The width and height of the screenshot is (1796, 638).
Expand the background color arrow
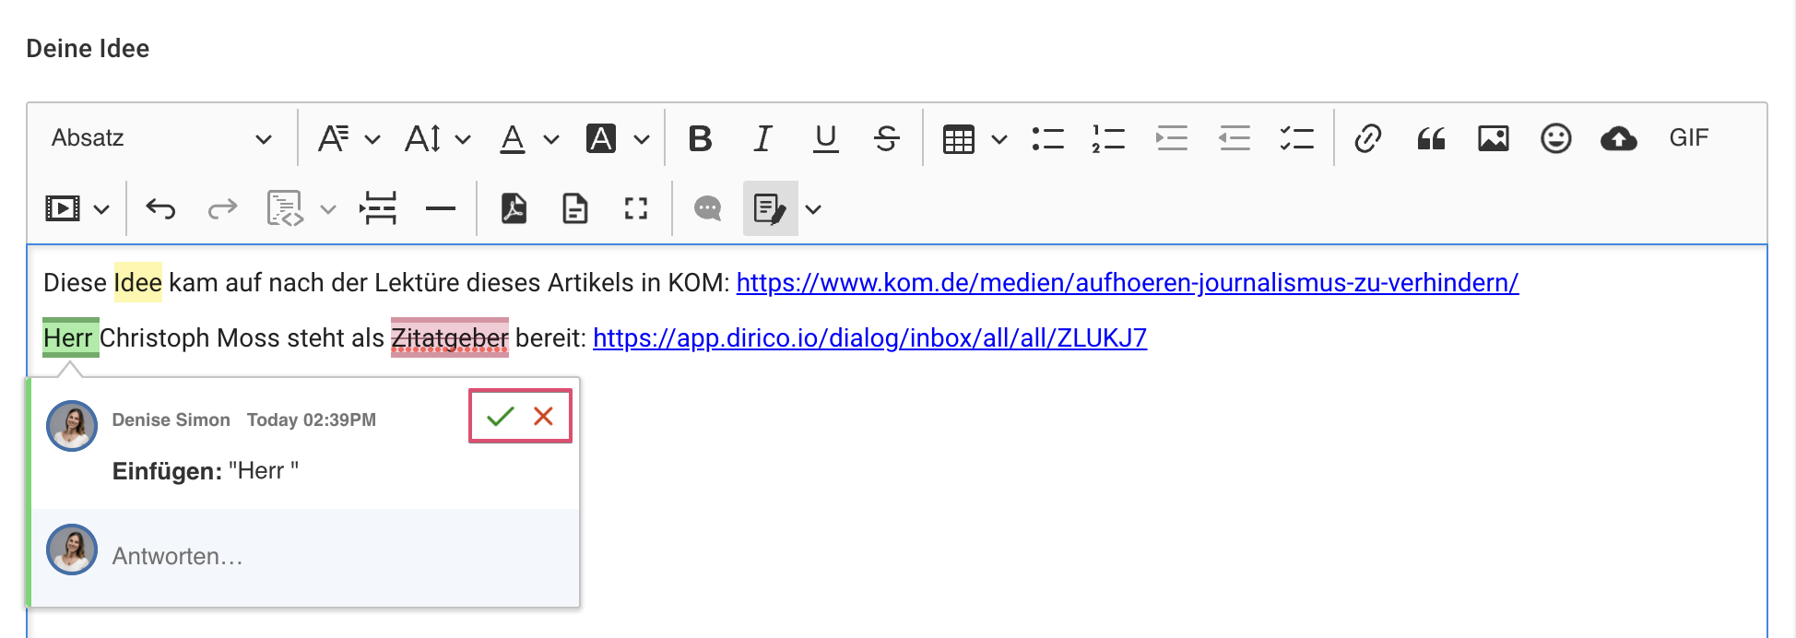(x=642, y=139)
